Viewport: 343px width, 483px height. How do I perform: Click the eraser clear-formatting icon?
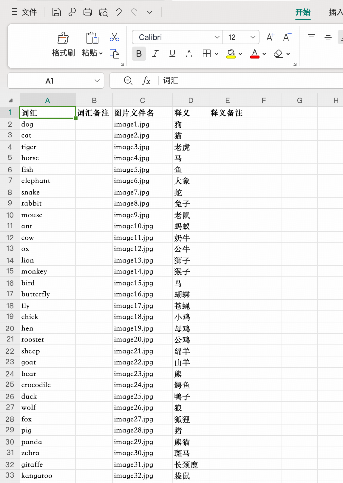(278, 54)
